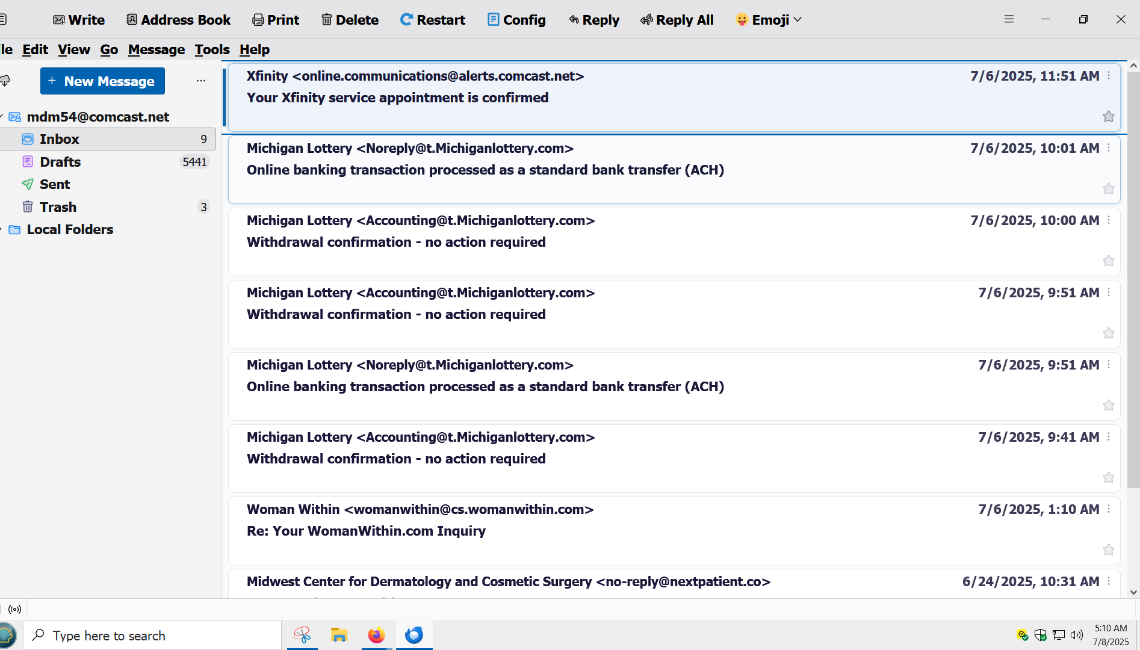This screenshot has height=650, width=1140.
Task: Open options for 10:01 AM Lottery email
Action: tap(1109, 148)
